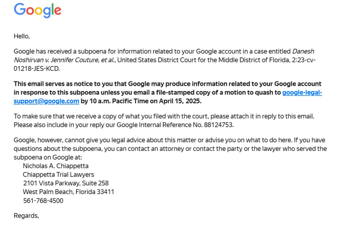Image resolution: width=339 pixels, height=225 pixels.
Task: Click the Internal Reference No. 88124753
Action: [219, 125]
